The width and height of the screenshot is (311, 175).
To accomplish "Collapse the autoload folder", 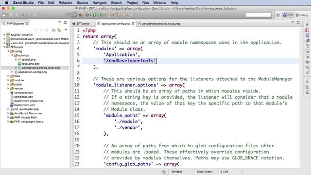I will pos(12,55).
